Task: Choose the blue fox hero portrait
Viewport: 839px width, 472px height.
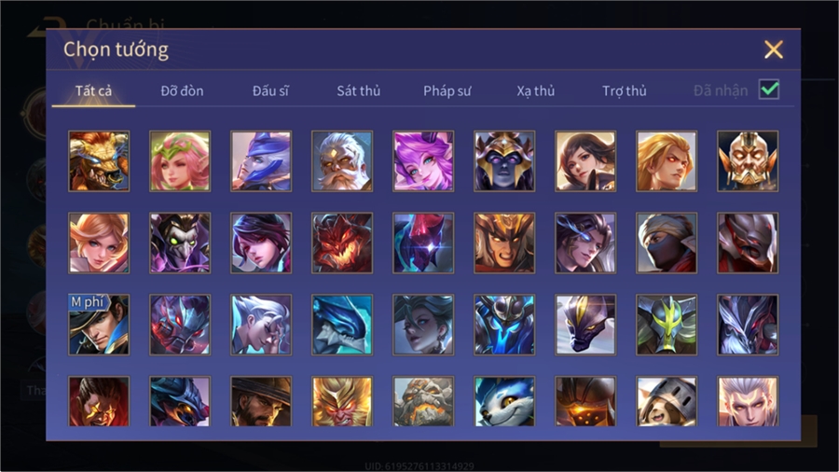Action: click(x=504, y=401)
